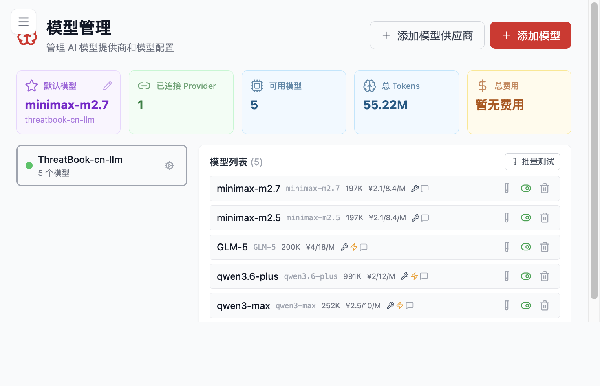The height and width of the screenshot is (386, 600).
Task: Open the sidebar hamburger menu
Action: tap(23, 22)
